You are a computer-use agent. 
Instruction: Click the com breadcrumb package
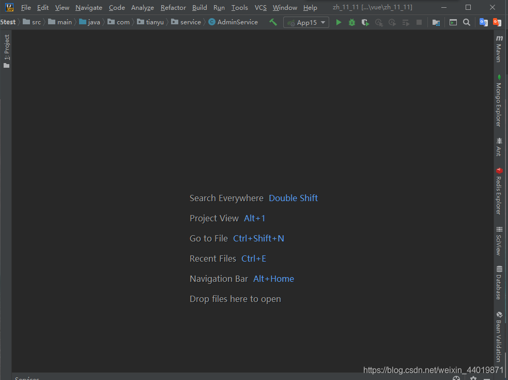(118, 22)
